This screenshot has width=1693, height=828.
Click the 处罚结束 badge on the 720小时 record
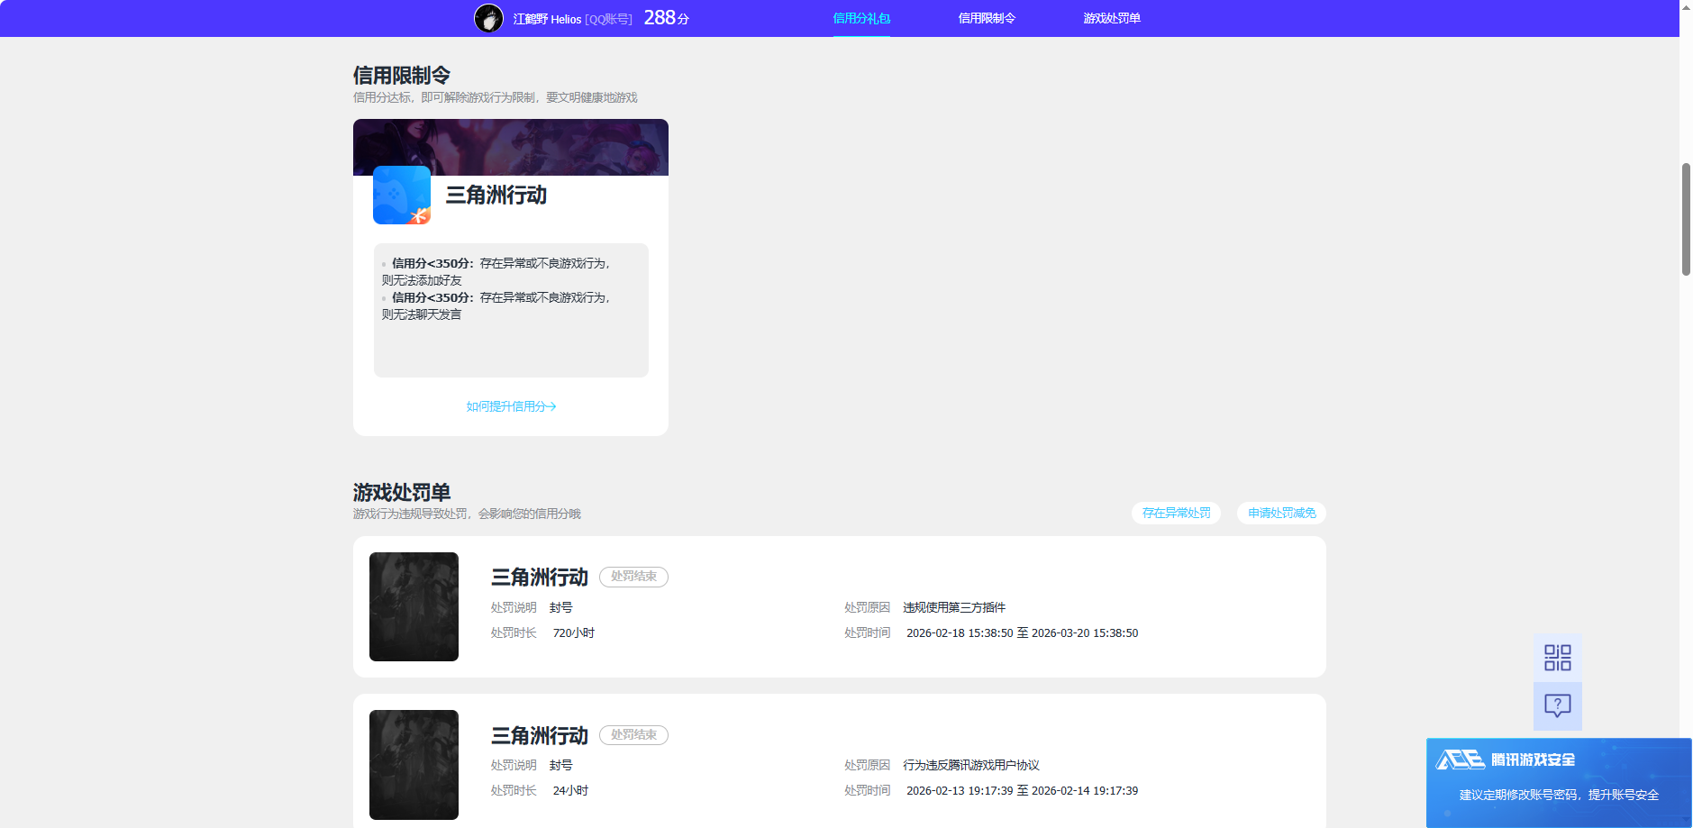(633, 577)
